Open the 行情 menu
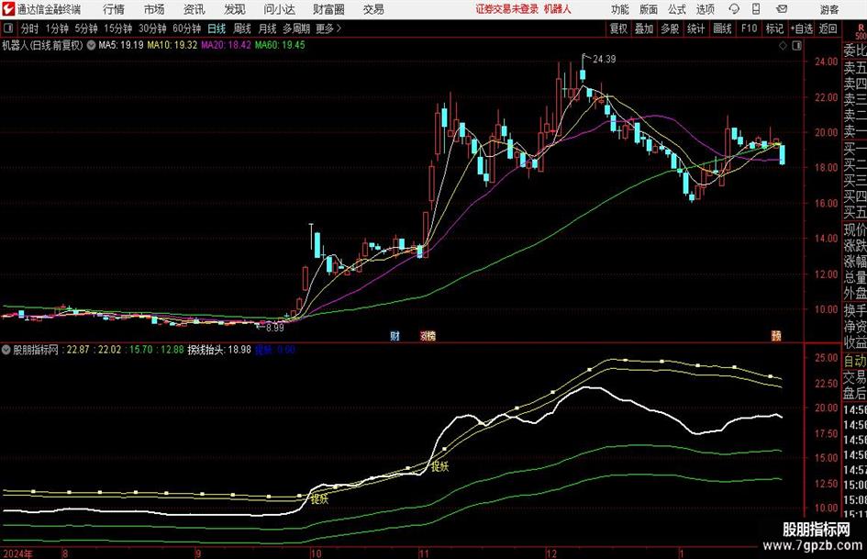Image resolution: width=867 pixels, height=559 pixels. 114,9
